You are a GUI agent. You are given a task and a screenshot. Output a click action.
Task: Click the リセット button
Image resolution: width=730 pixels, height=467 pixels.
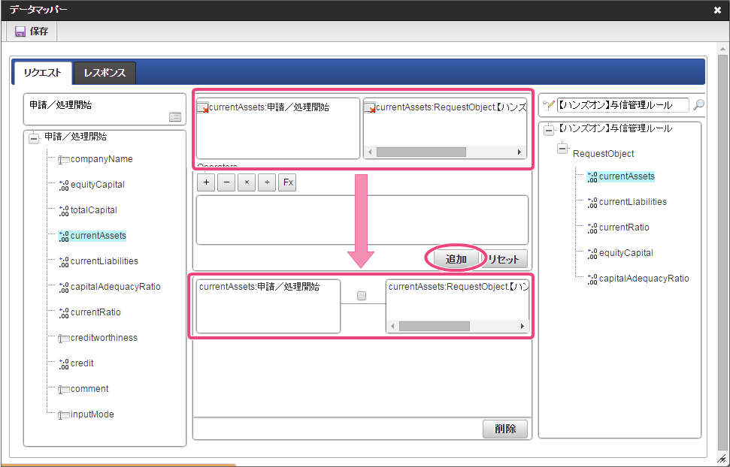click(x=504, y=259)
